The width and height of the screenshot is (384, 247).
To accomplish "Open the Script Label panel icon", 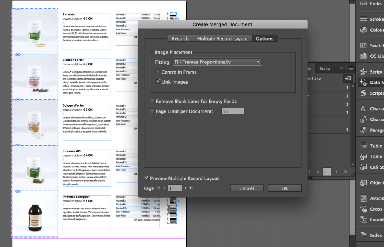I will (363, 72).
